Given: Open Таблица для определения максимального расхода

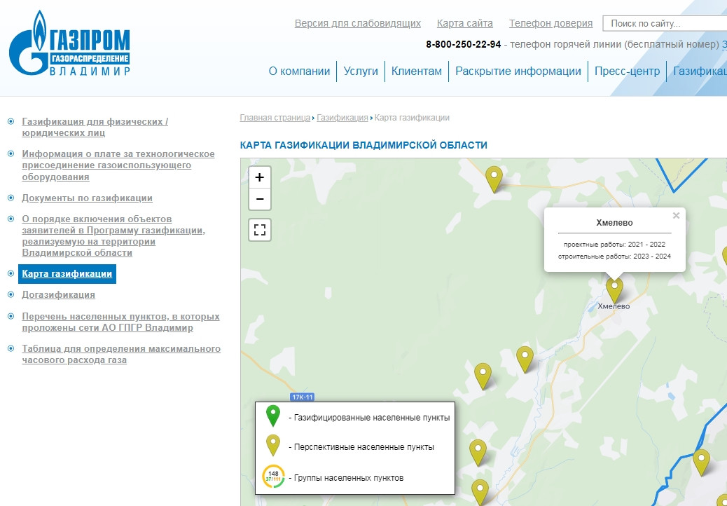Looking at the screenshot, I should 121,354.
